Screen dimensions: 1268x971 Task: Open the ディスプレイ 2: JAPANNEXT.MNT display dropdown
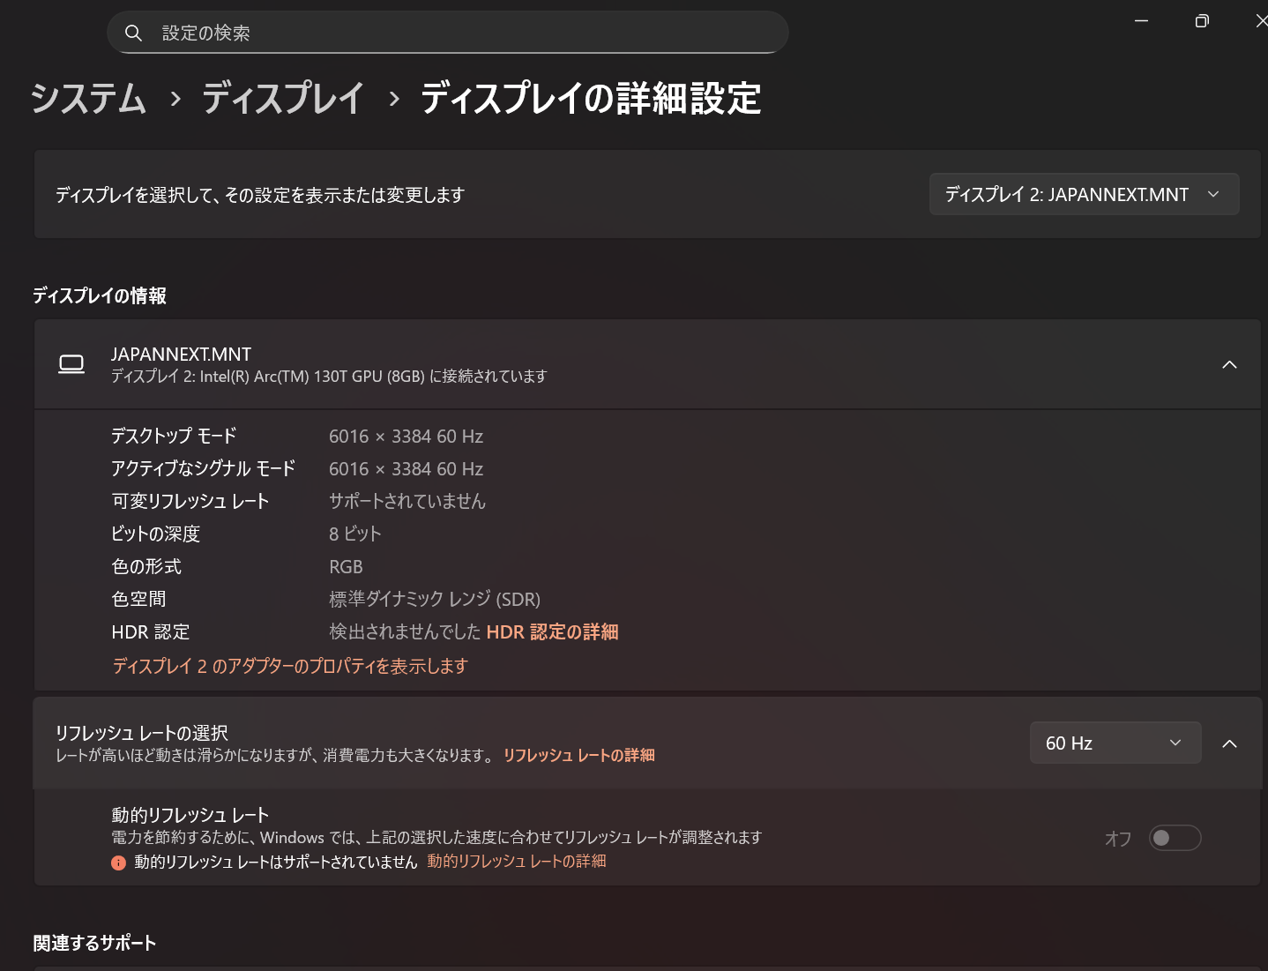tap(1084, 194)
